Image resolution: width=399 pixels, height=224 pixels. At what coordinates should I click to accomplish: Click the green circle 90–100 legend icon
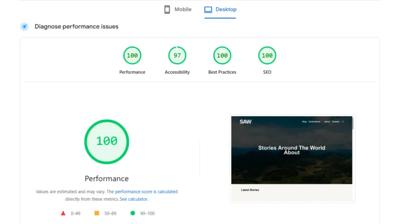coord(132,213)
